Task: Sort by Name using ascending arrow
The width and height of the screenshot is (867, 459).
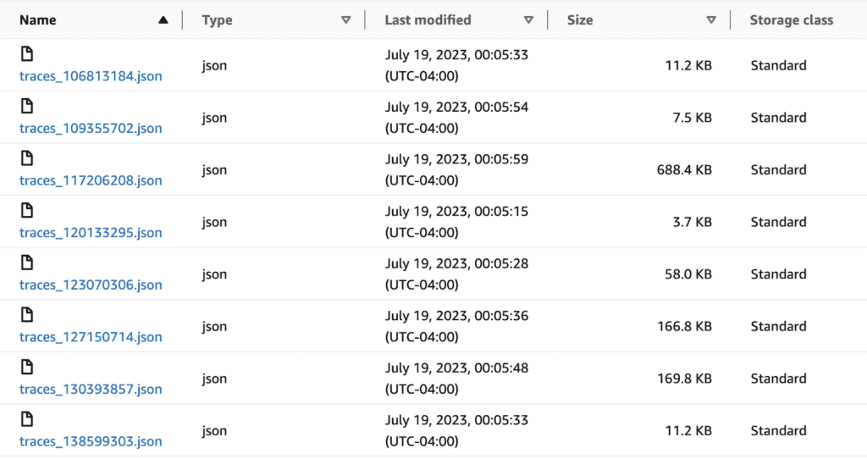Action: point(163,20)
